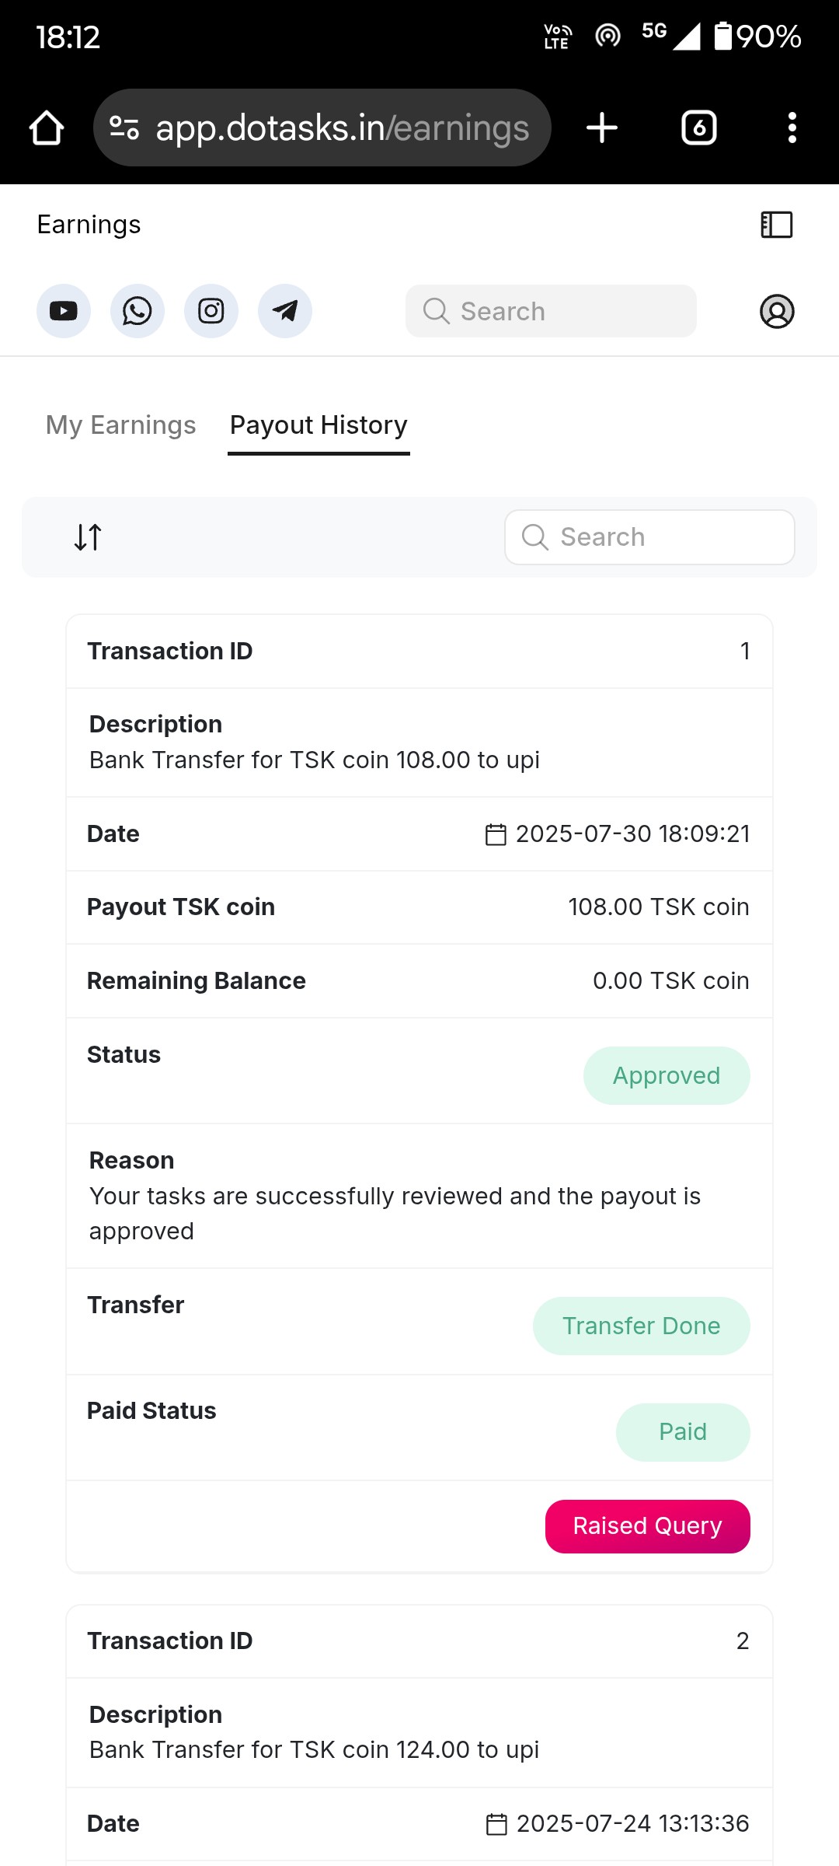
Task: View site info in address bar
Action: [x=124, y=128]
